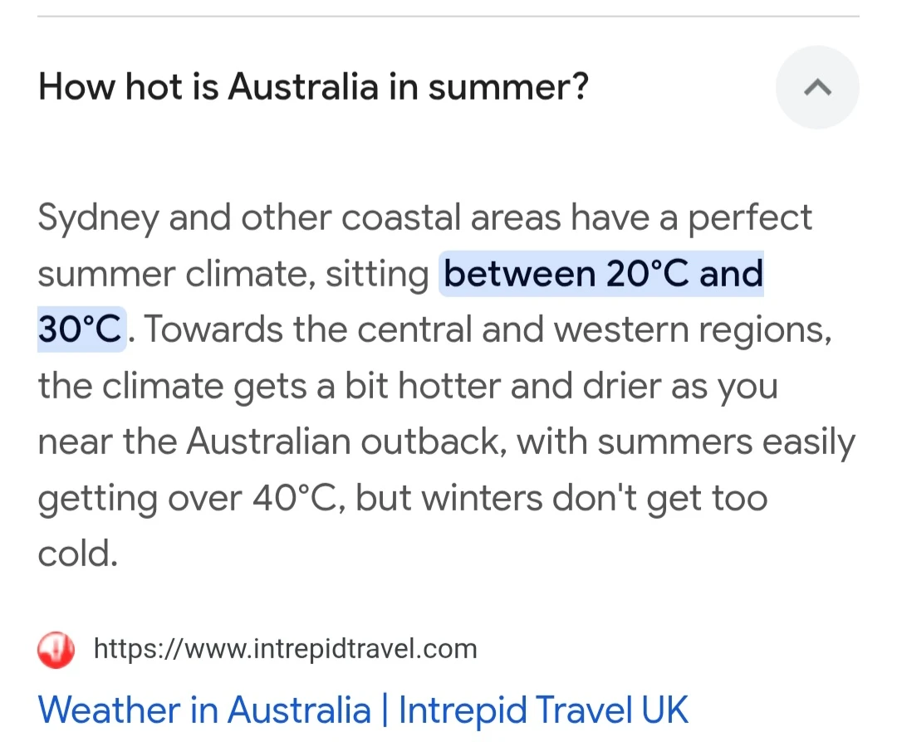This screenshot has height=742, width=897.
Task: Click the words "western regions," in the answer
Action: tap(693, 330)
